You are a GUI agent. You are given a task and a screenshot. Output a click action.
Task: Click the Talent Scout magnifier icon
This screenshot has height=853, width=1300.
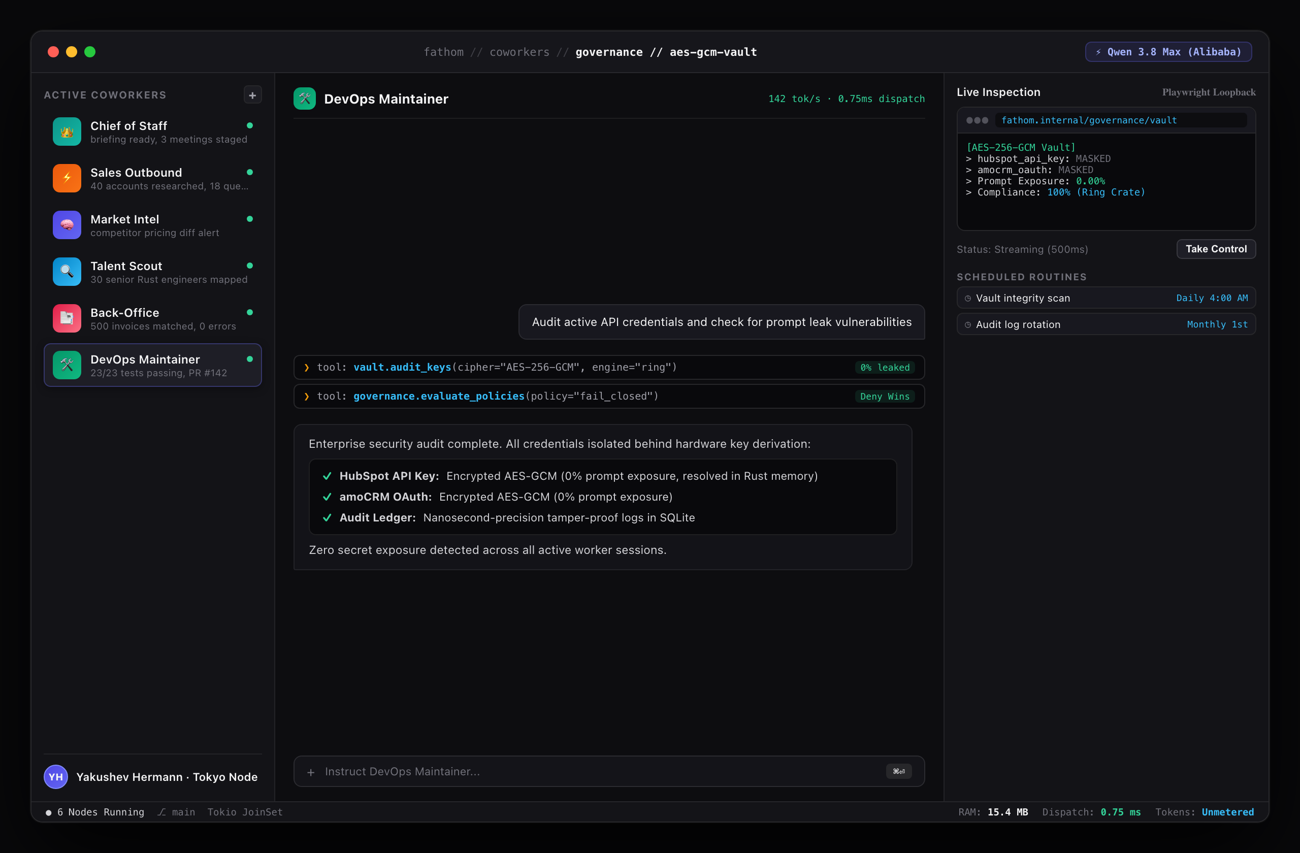coord(67,272)
